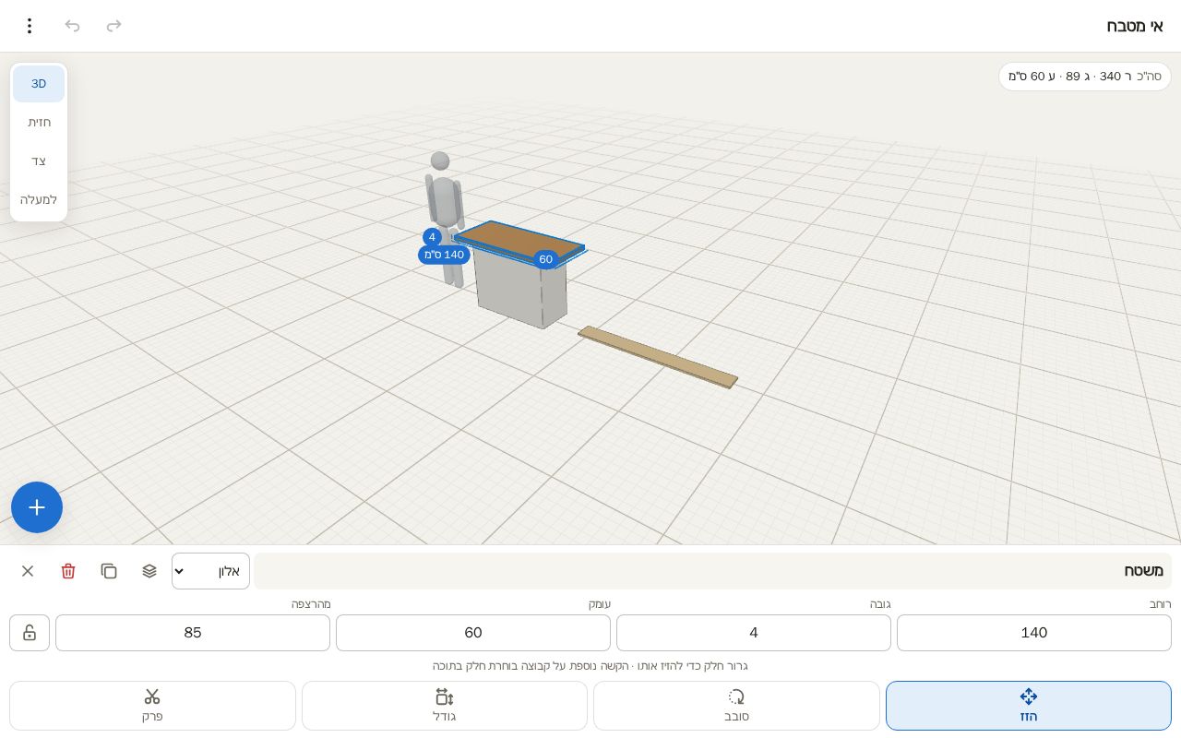Open the אלון material dropdown
Screen dimensions: 1181x738
210,571
